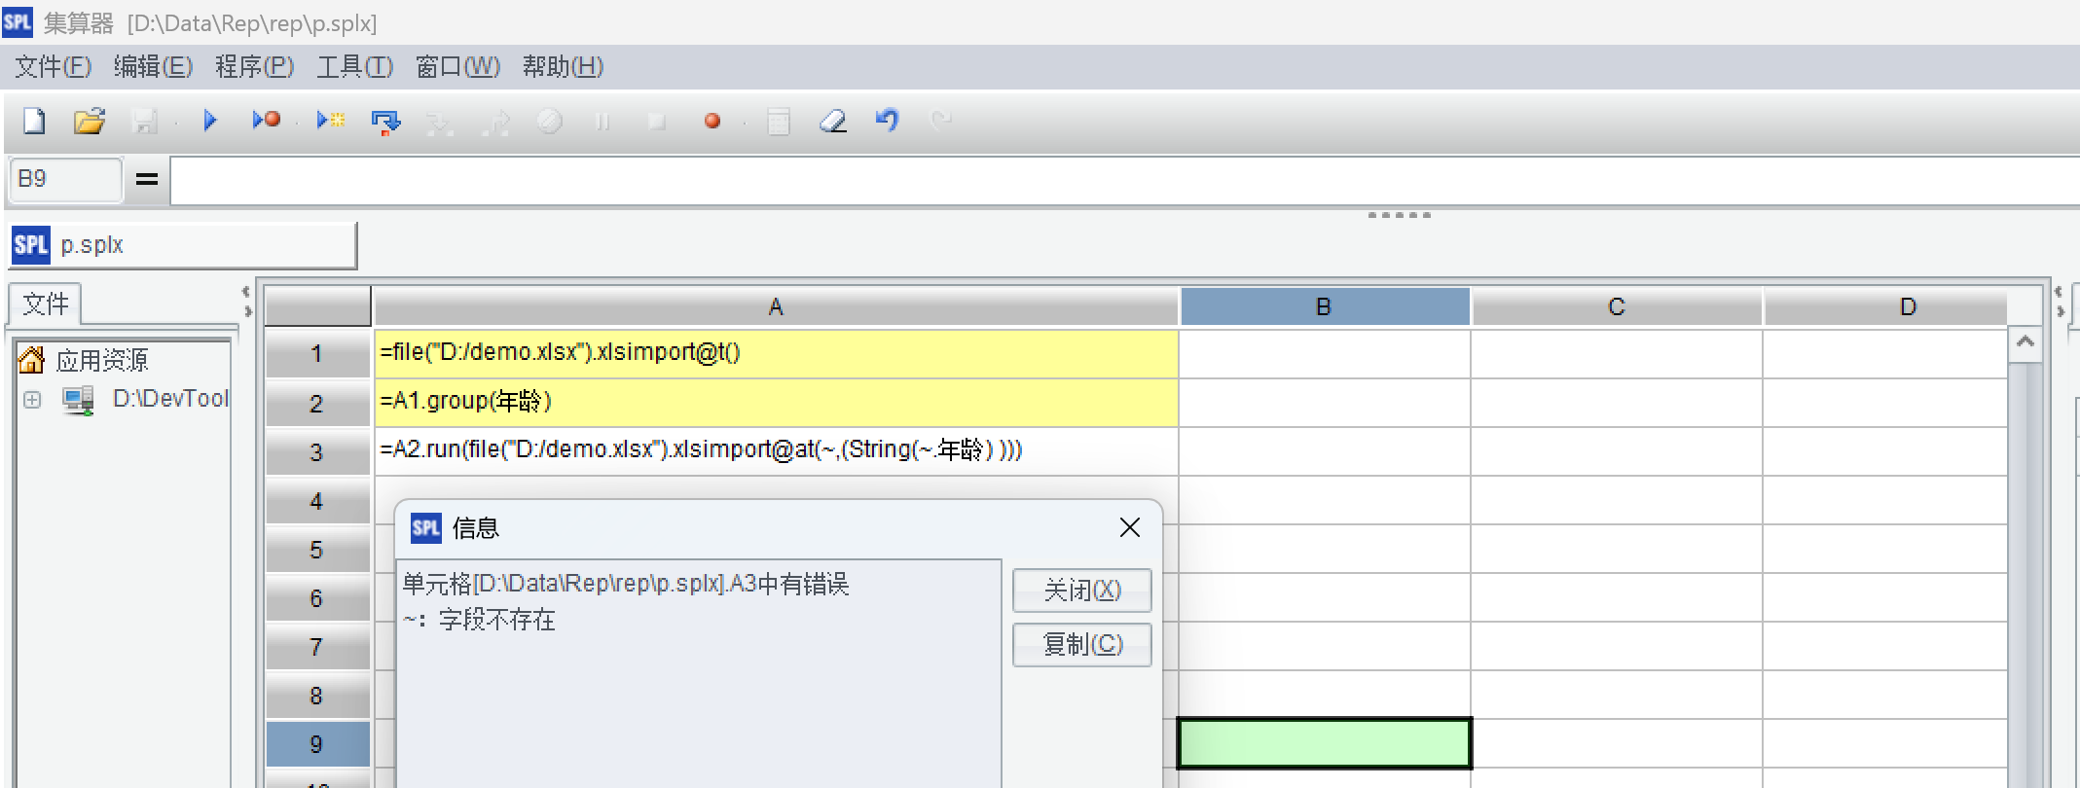Select column A header
The width and height of the screenshot is (2080, 788).
(776, 306)
